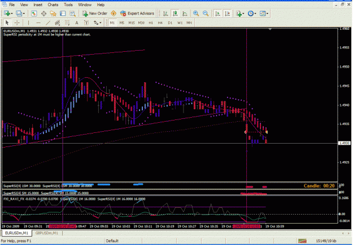This screenshot has height=245, width=353.
Task: Zoom in the chart
Action: pos(196,14)
